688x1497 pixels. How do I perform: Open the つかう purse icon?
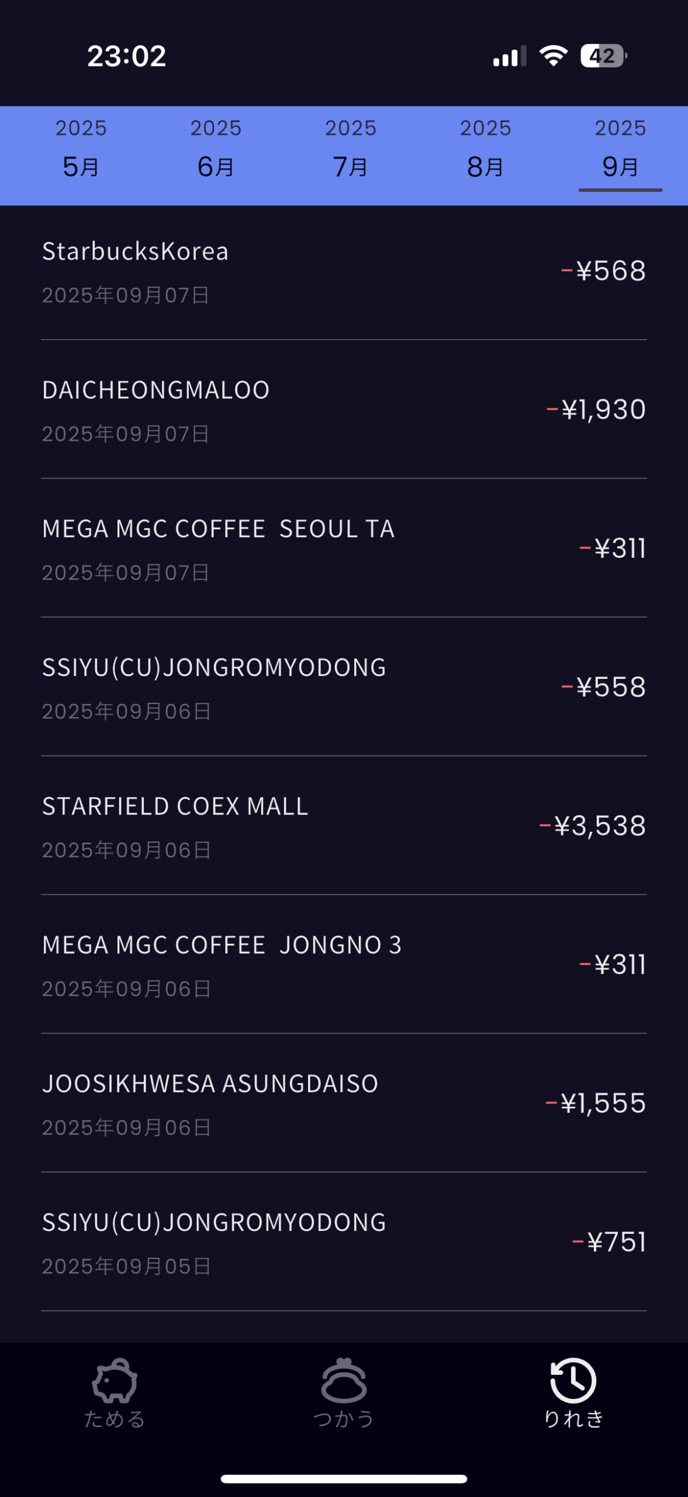344,1392
